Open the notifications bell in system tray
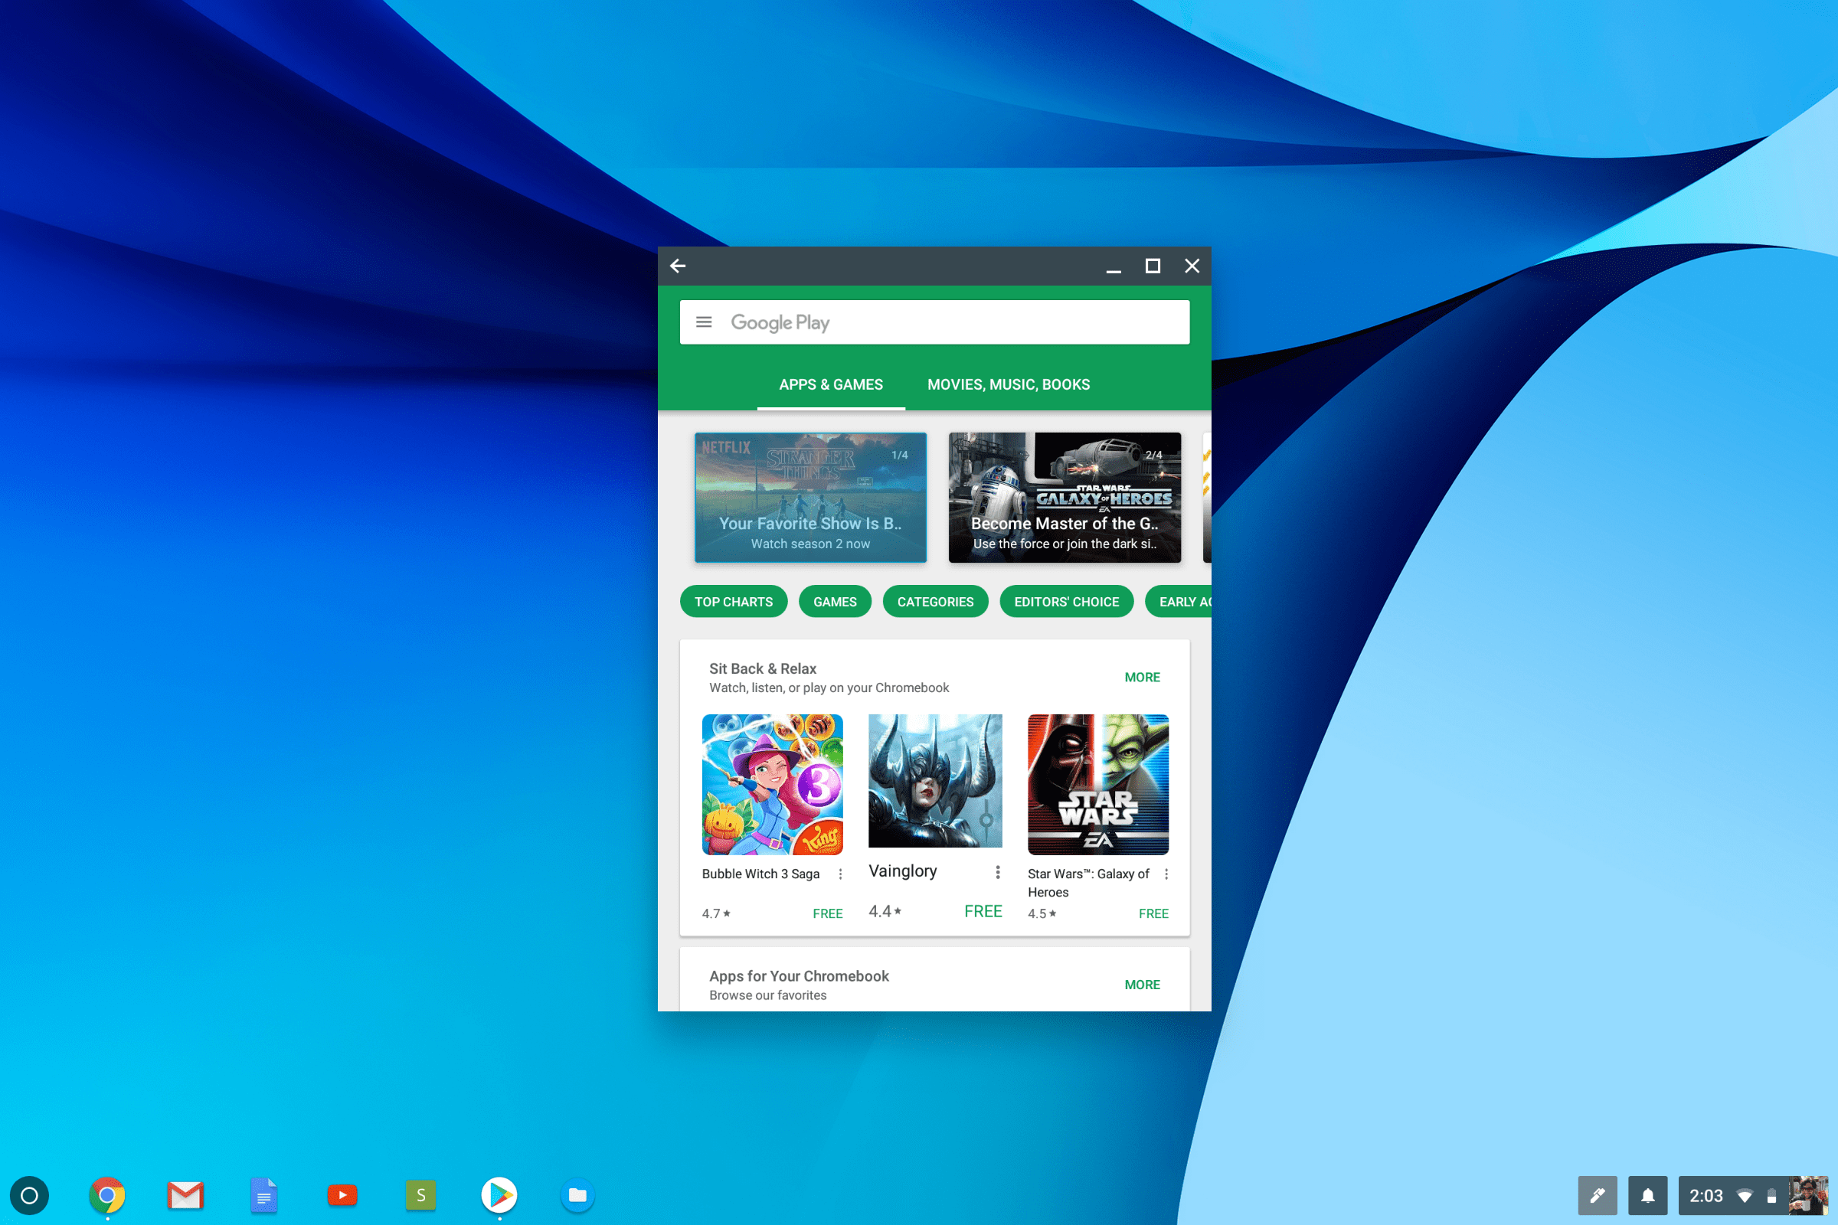 coord(1648,1195)
